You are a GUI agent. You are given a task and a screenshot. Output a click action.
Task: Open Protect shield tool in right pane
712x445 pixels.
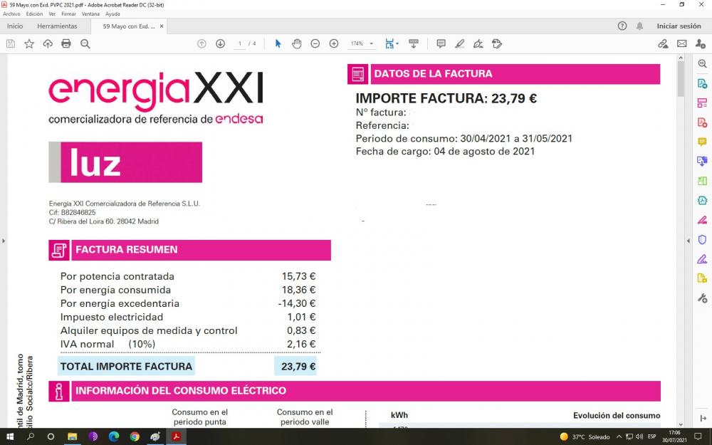pos(702,239)
